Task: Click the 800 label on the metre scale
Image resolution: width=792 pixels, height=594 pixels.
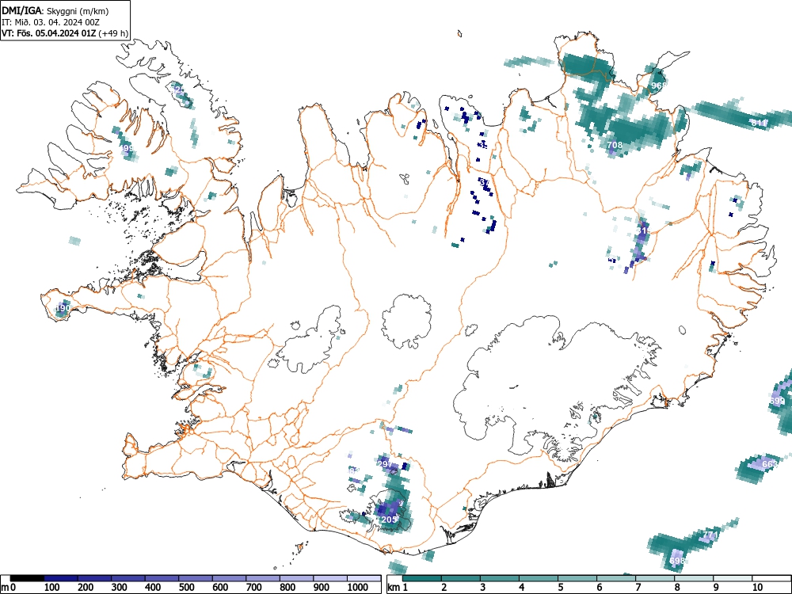Action: pyautogui.click(x=288, y=588)
